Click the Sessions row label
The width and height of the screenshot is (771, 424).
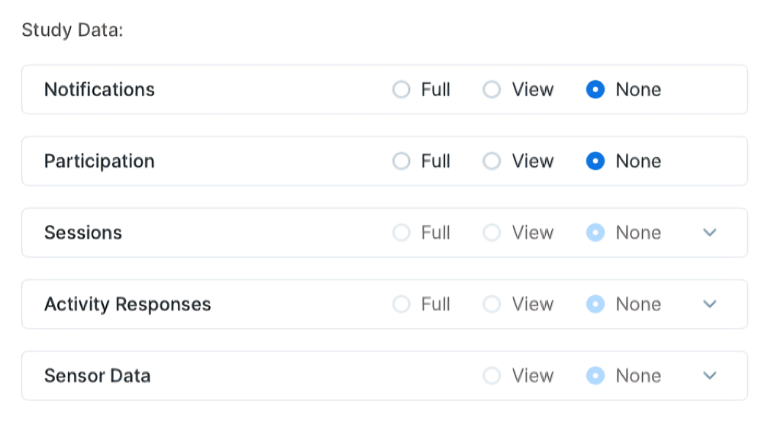tap(83, 233)
